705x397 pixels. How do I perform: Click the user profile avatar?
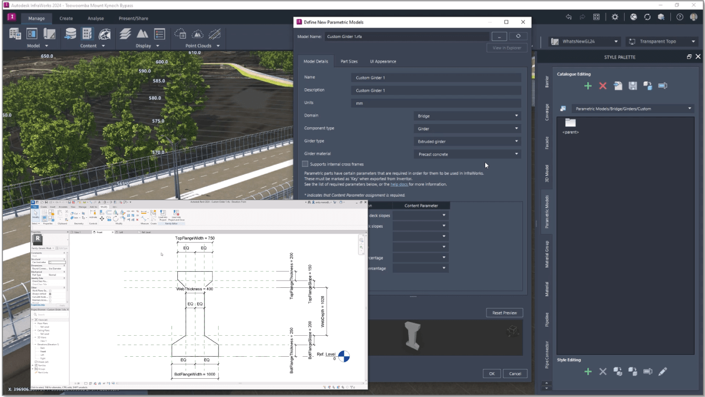(x=694, y=17)
